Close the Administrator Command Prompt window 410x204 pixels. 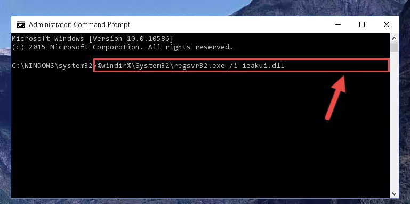386,25
